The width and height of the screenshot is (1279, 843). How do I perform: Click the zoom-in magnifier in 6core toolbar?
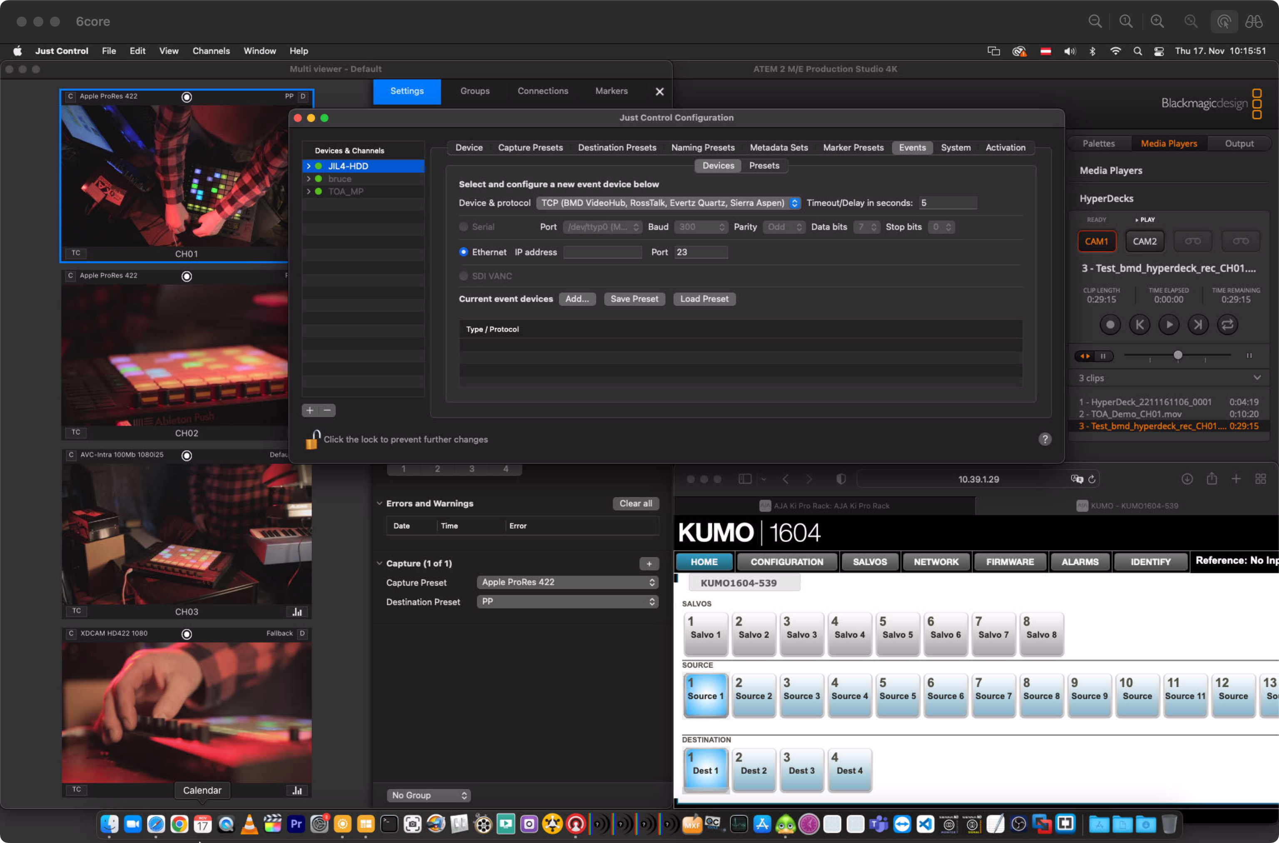click(x=1157, y=22)
